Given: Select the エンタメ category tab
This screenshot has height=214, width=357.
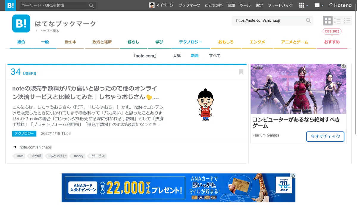Looking at the screenshot, I should pos(257,42).
